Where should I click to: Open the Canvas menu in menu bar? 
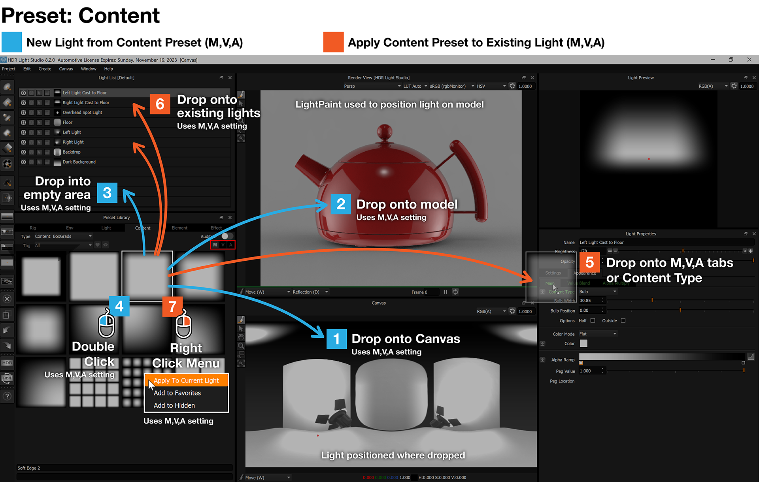[x=66, y=69]
